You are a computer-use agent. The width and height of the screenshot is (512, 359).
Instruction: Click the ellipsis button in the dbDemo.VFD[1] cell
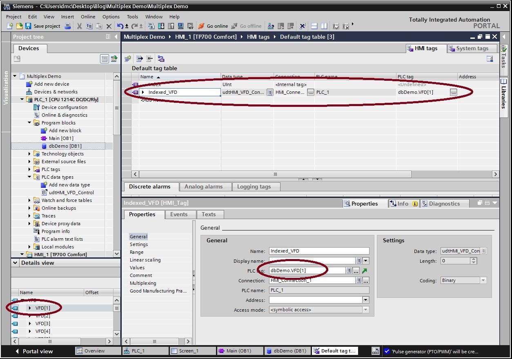click(453, 92)
